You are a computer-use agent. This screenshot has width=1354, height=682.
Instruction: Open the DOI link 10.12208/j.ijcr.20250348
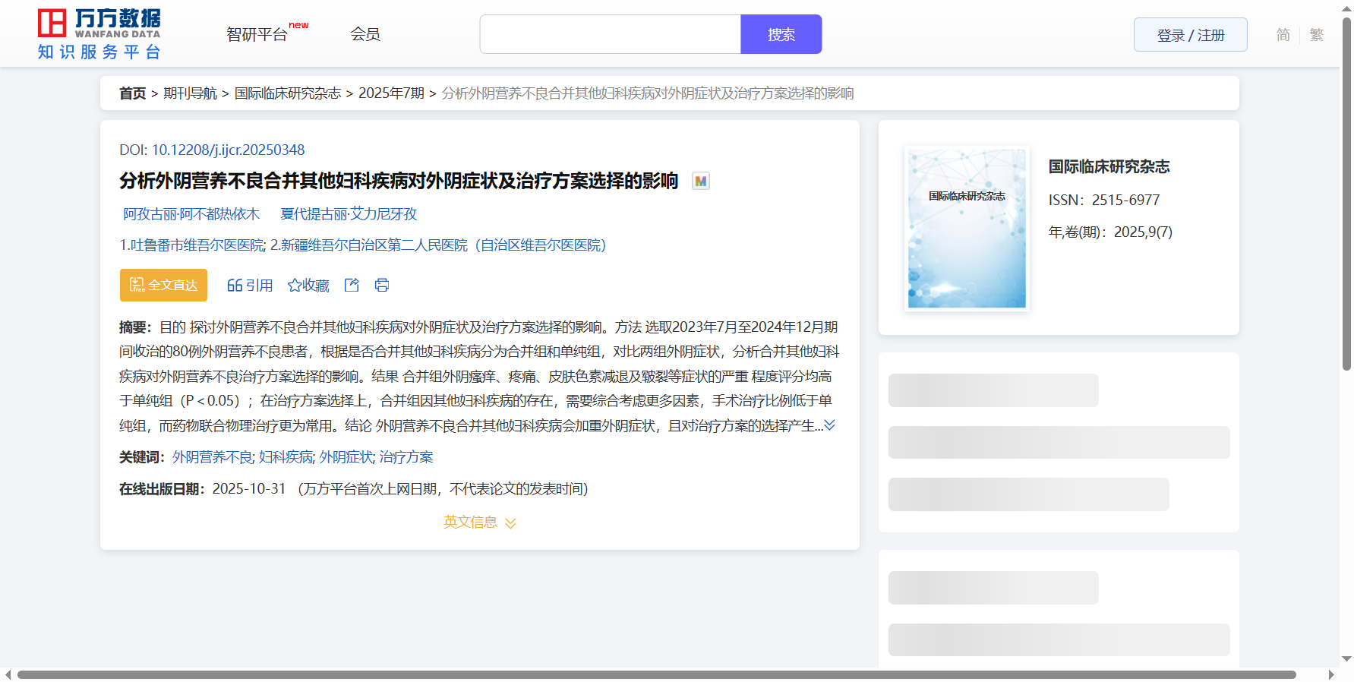(x=228, y=150)
